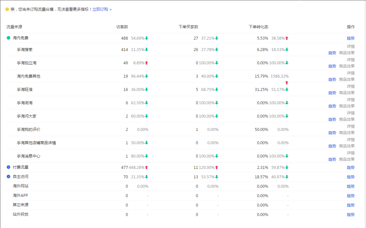Select the 淘内免费其他 source name
The width and height of the screenshot is (366, 228).
(x=29, y=76)
